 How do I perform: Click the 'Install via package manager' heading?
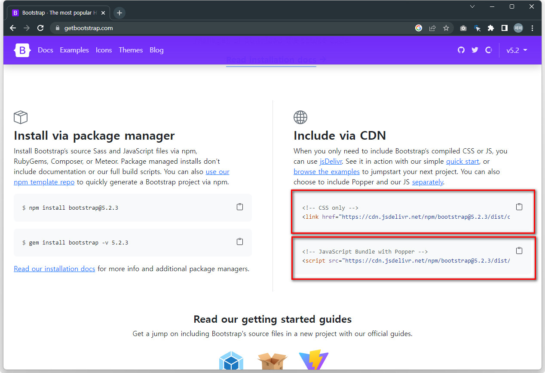coord(94,135)
